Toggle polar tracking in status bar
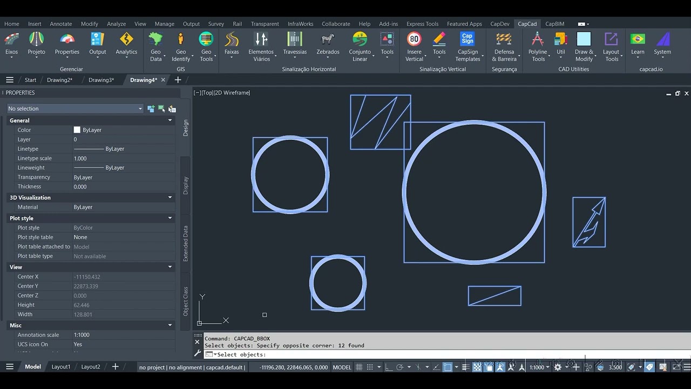 (400, 367)
